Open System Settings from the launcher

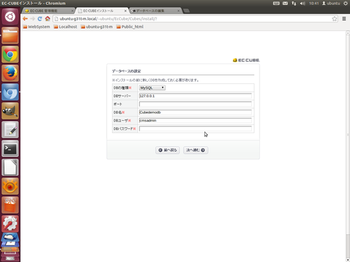(10, 224)
